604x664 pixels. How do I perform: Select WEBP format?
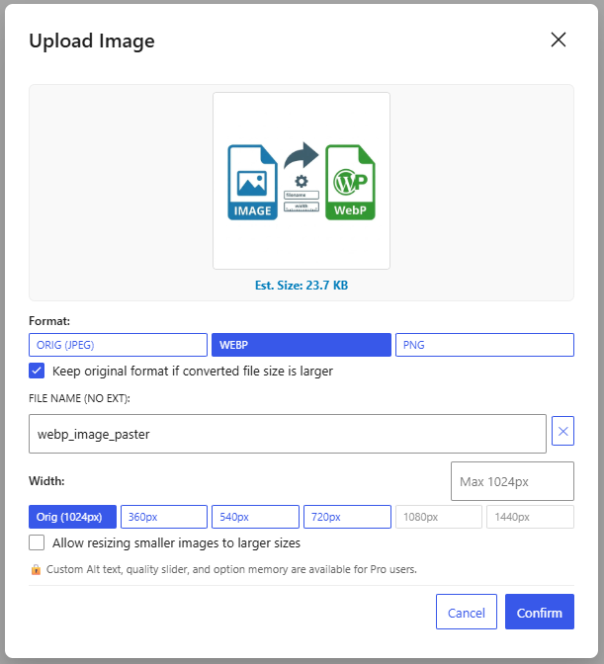click(302, 345)
